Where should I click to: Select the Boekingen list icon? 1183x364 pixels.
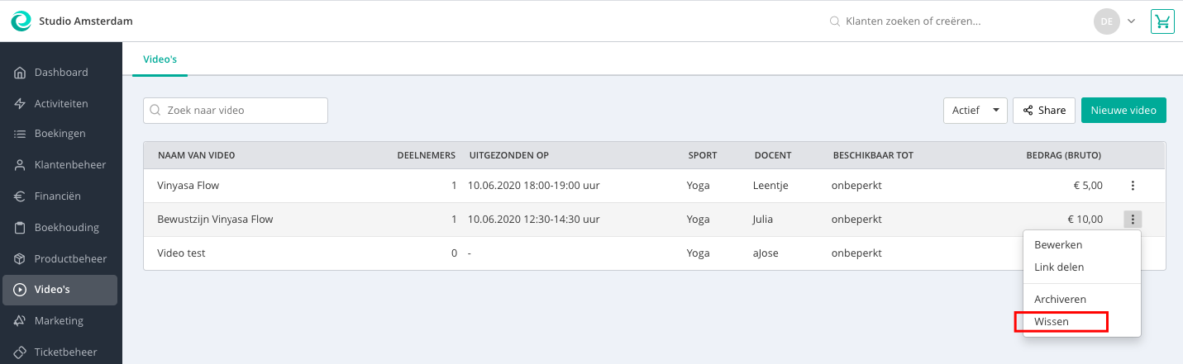click(20, 134)
